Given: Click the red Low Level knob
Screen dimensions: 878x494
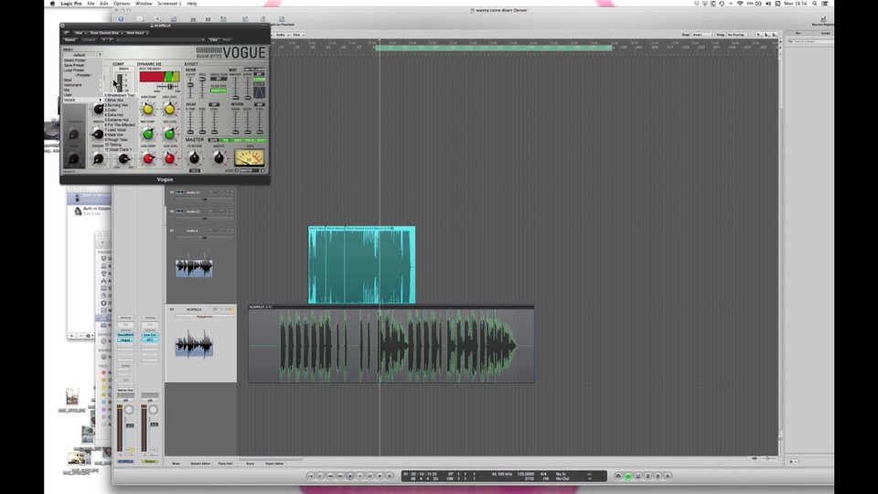Looking at the screenshot, I should 170,158.
